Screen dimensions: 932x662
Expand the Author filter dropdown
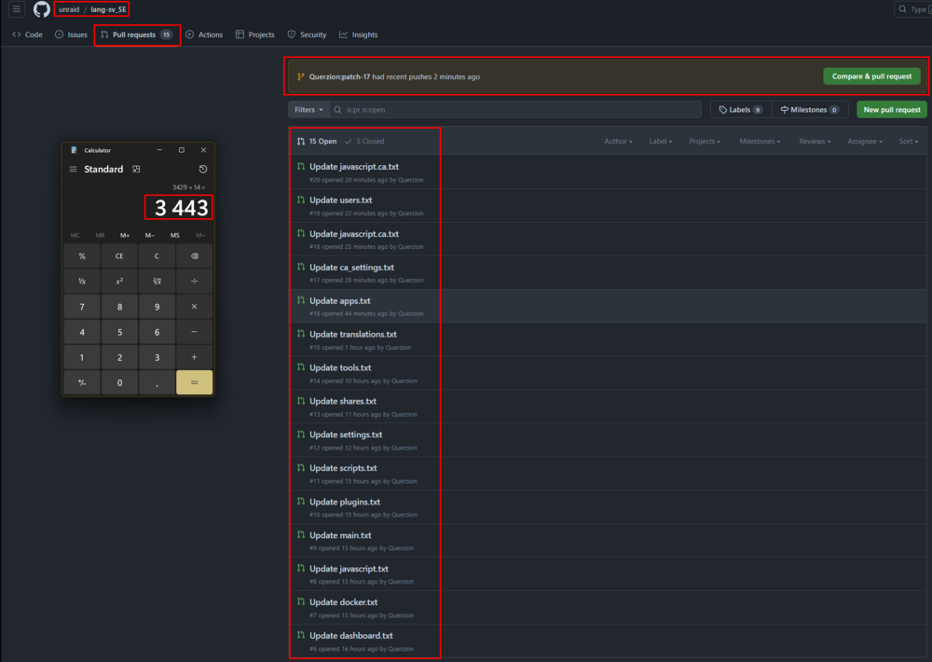click(618, 141)
